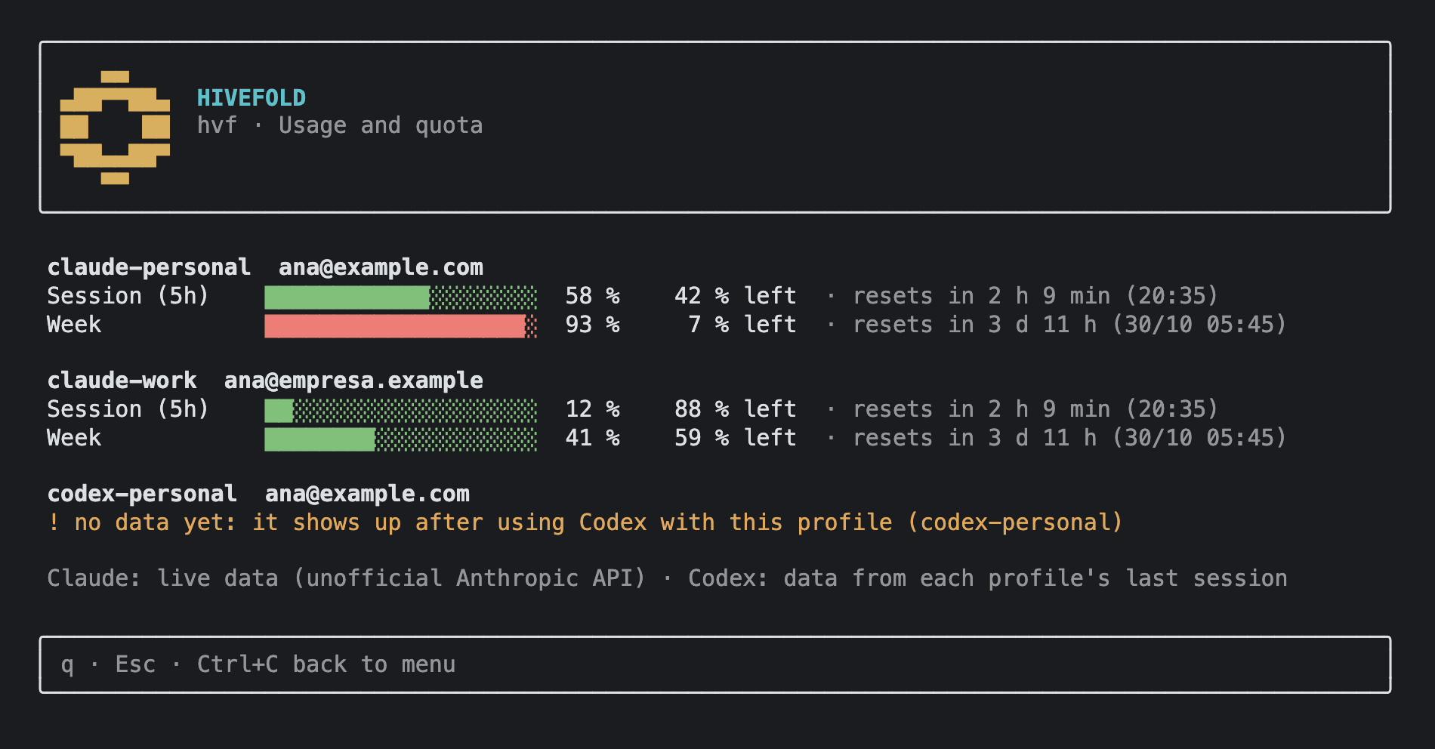Select the claude-work profile heading
This screenshot has width=1435, height=749.
[122, 381]
